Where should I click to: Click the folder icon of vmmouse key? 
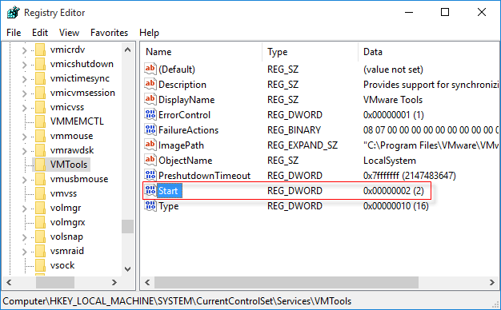click(40, 136)
